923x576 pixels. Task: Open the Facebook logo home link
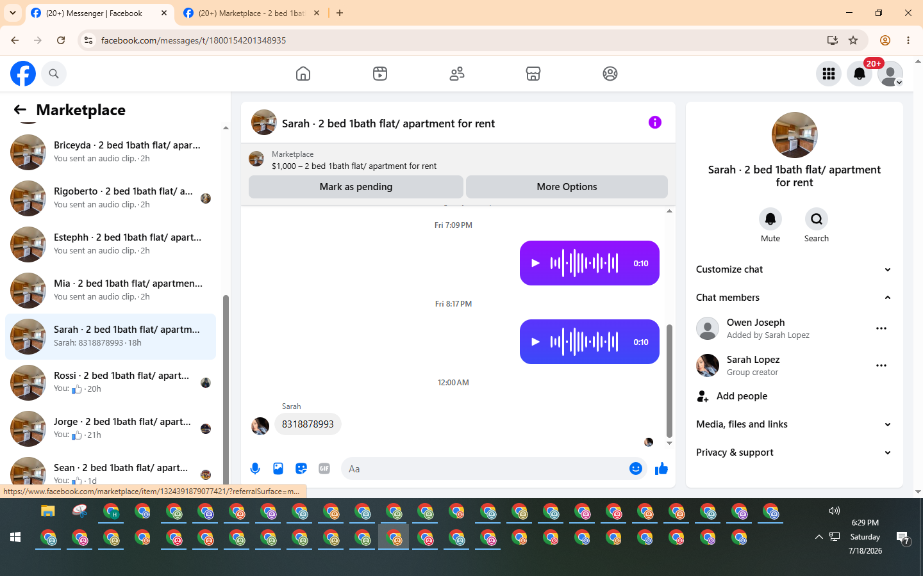23,74
